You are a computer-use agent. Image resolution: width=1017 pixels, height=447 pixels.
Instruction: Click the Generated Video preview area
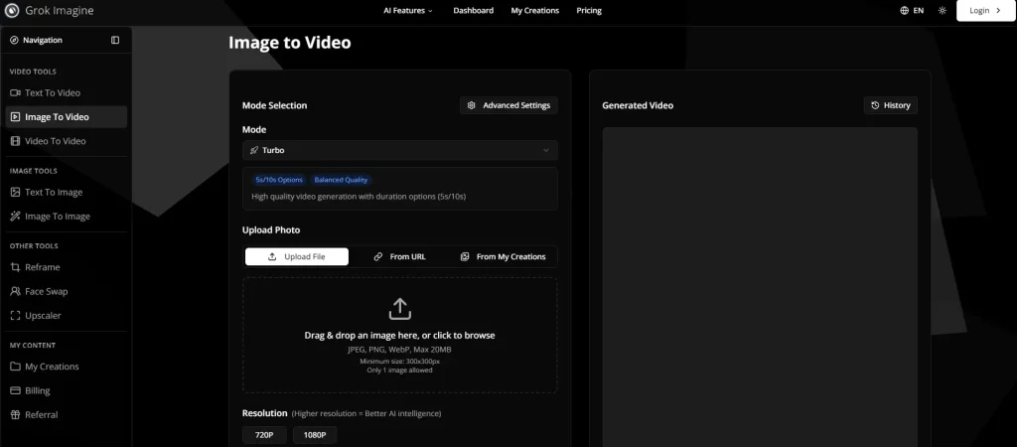pos(760,287)
